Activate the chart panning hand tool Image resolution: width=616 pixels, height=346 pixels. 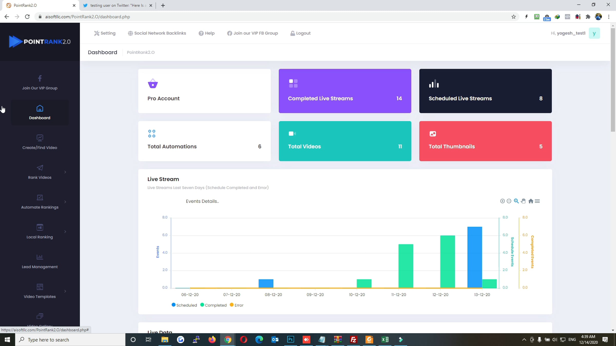(523, 201)
